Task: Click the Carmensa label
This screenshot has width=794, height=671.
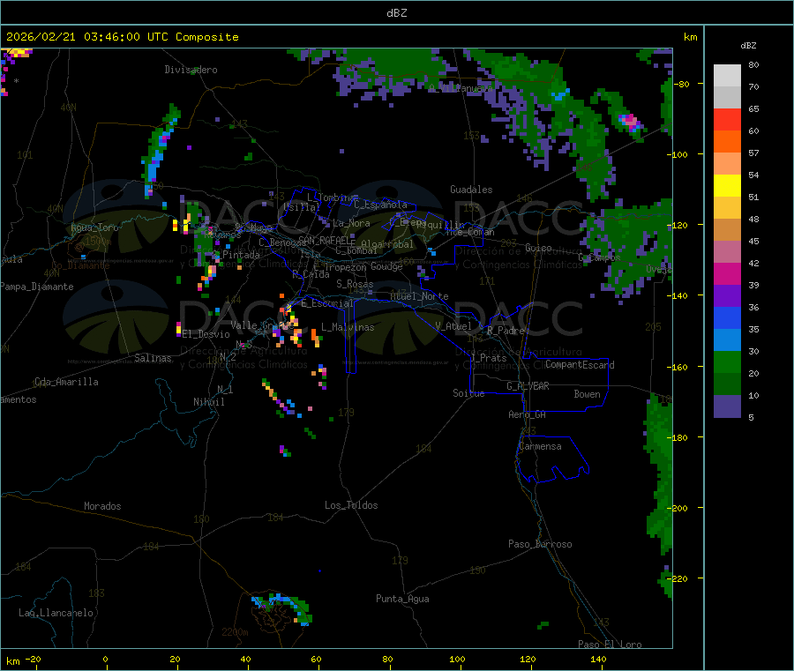Action: coord(540,446)
